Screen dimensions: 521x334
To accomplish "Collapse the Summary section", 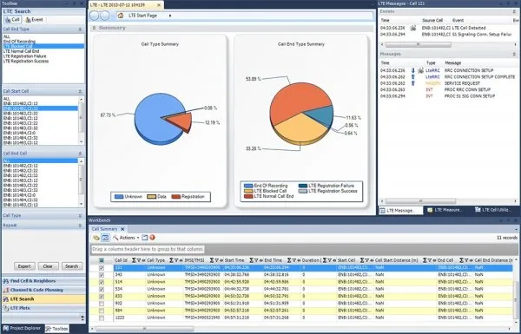I will 94,28.
